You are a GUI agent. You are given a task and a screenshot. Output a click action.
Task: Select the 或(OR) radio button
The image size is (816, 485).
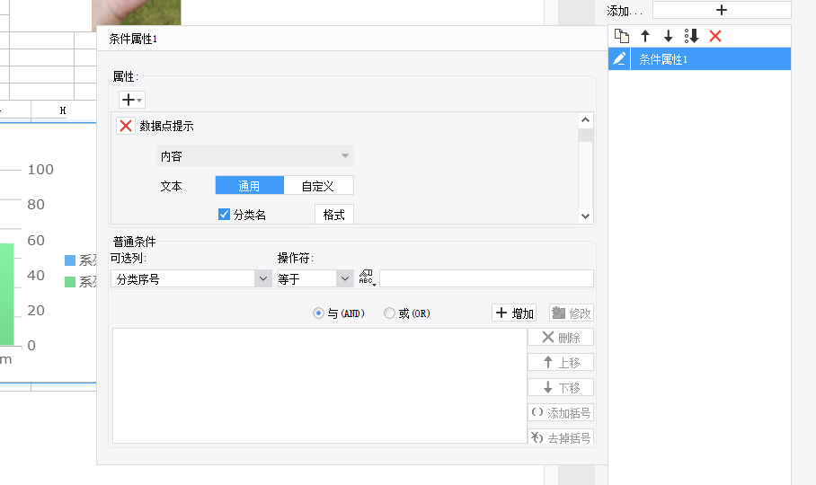(389, 313)
